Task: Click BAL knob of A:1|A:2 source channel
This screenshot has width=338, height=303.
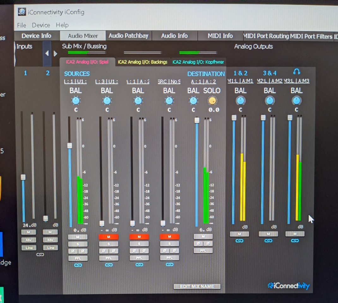Action: point(138,101)
